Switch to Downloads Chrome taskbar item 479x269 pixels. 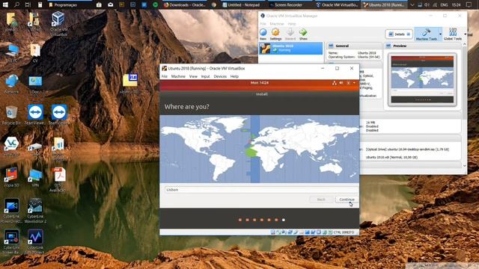pos(185,4)
